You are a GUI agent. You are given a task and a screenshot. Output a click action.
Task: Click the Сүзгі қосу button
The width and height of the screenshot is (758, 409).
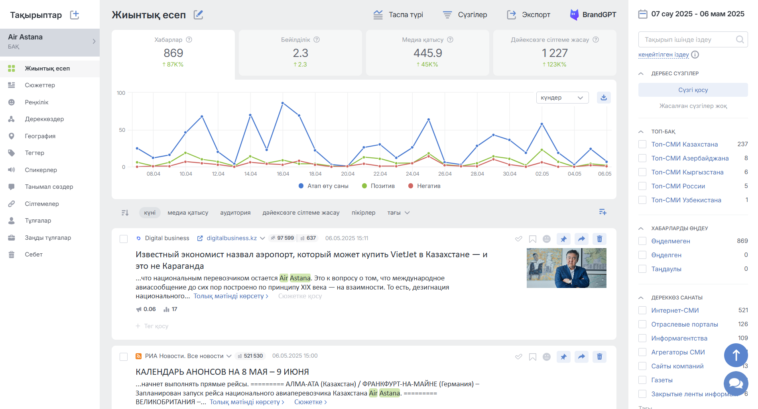(x=693, y=90)
